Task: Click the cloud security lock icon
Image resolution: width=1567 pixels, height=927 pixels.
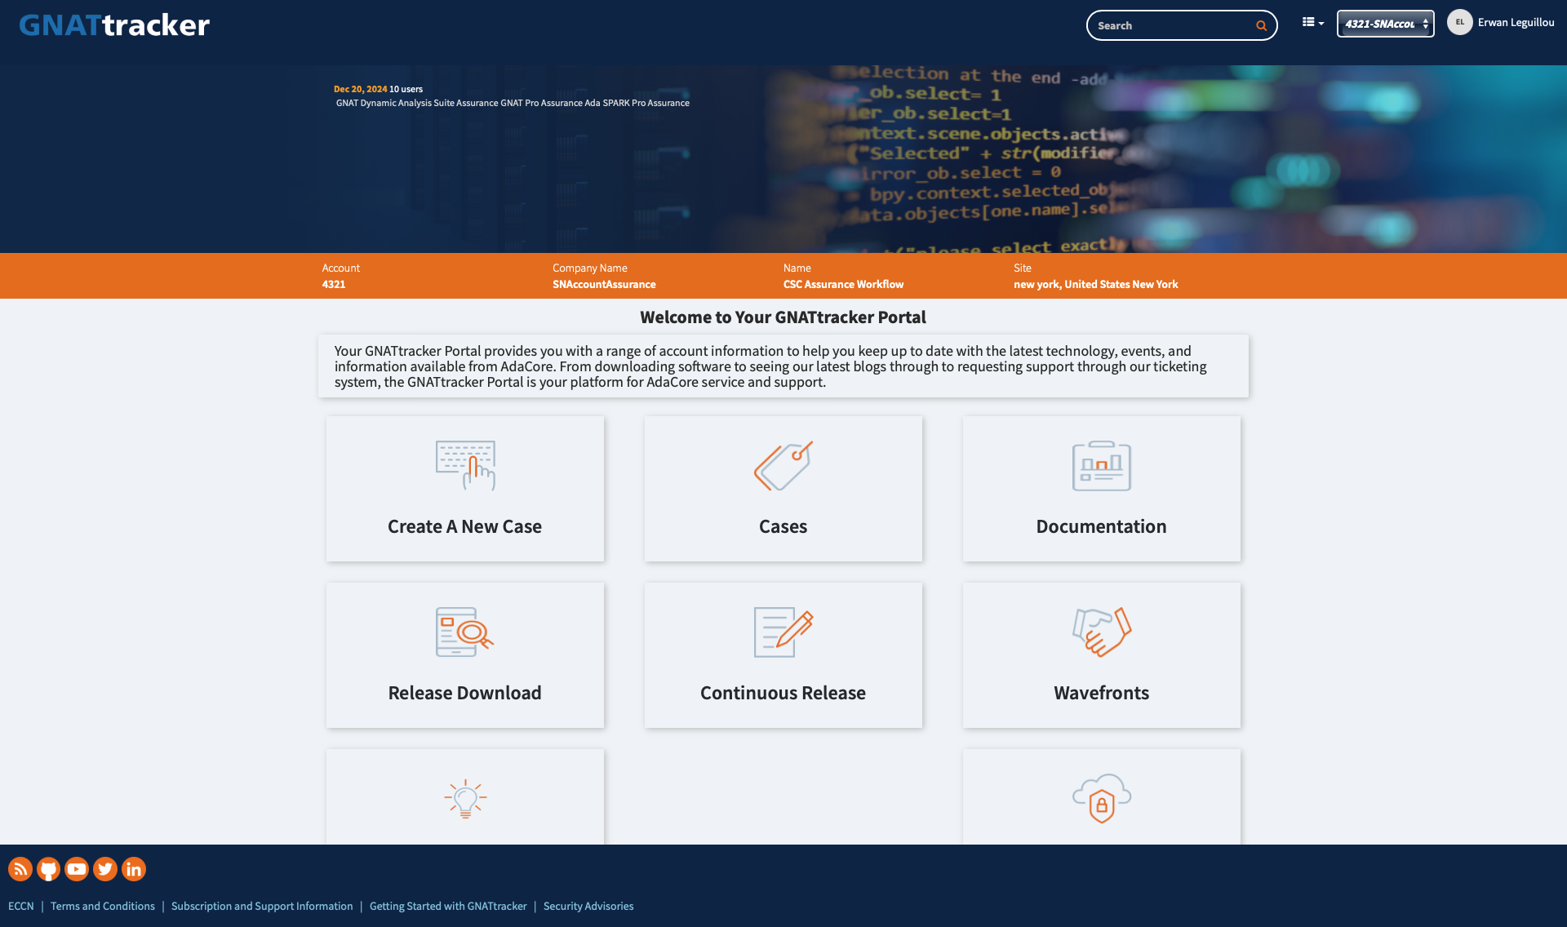Action: tap(1102, 799)
